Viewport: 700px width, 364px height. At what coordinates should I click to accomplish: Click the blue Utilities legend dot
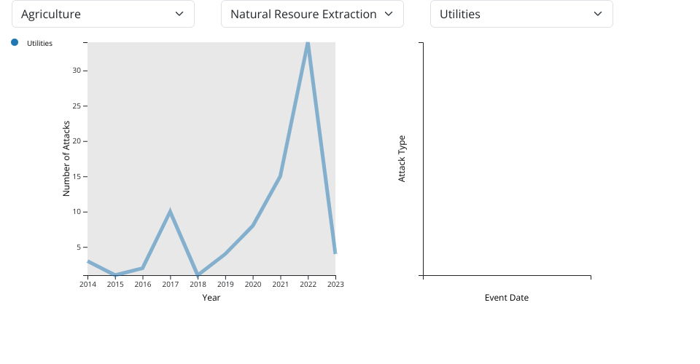[x=15, y=43]
